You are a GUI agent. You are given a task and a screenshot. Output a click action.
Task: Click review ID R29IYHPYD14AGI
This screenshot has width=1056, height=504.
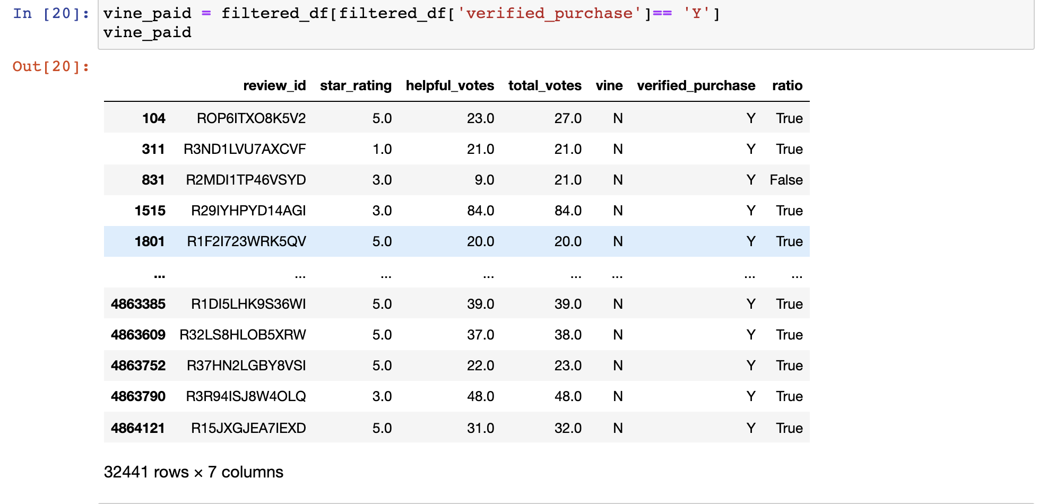pos(248,211)
